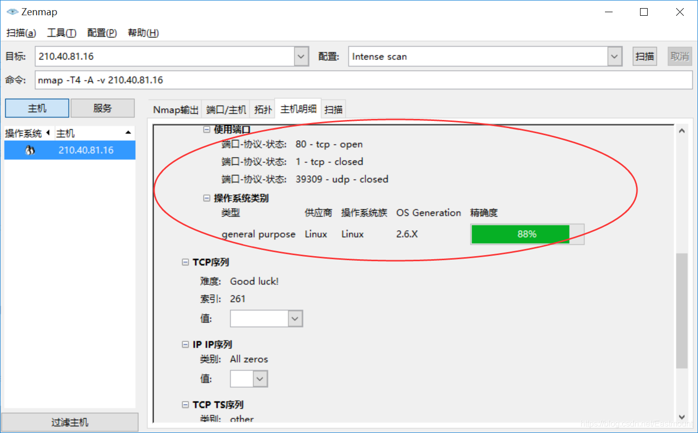The image size is (698, 433).
Task: Switch to the 端口/主机 tab
Action: click(226, 109)
